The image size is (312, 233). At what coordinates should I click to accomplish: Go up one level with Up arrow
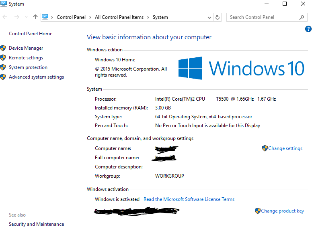[x=35, y=17]
